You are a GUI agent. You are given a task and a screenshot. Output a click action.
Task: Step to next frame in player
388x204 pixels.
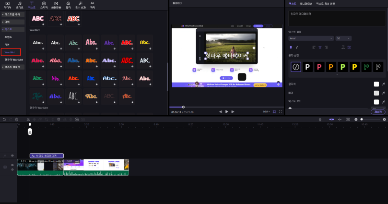click(x=233, y=112)
